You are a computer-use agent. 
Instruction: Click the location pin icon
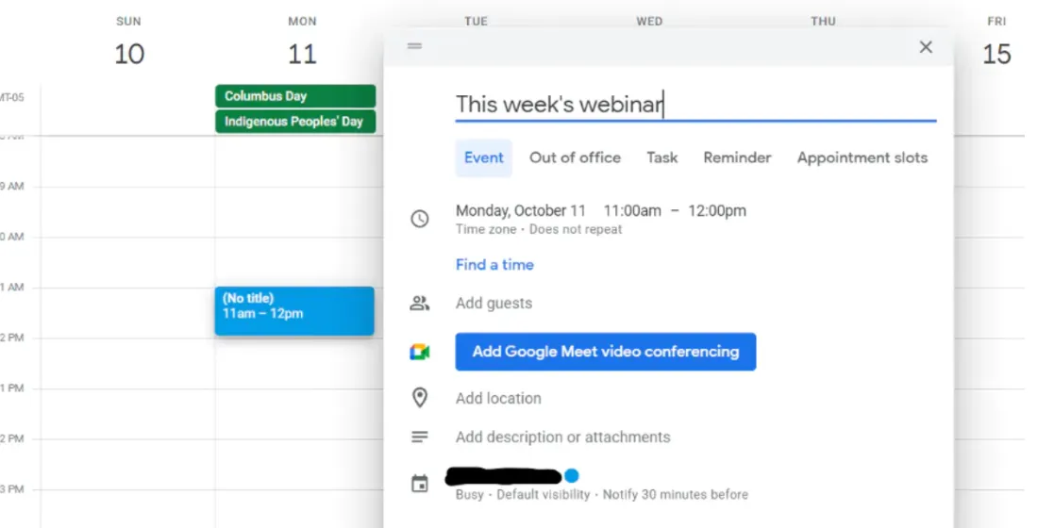coord(420,398)
